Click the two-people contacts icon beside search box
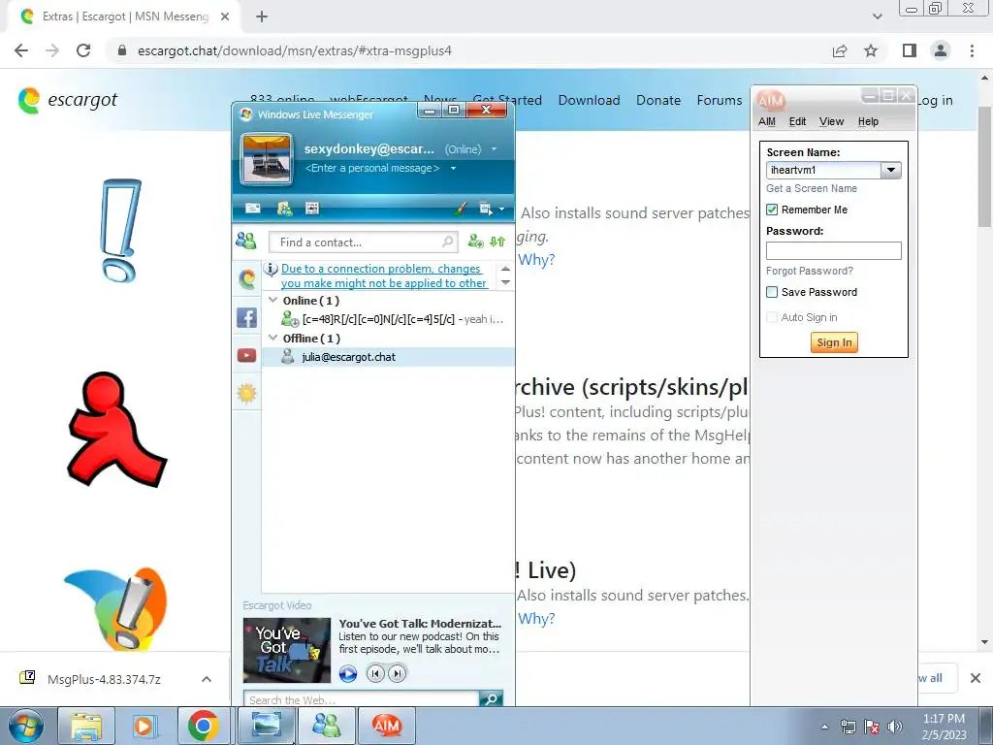This screenshot has width=993, height=745. (x=245, y=241)
